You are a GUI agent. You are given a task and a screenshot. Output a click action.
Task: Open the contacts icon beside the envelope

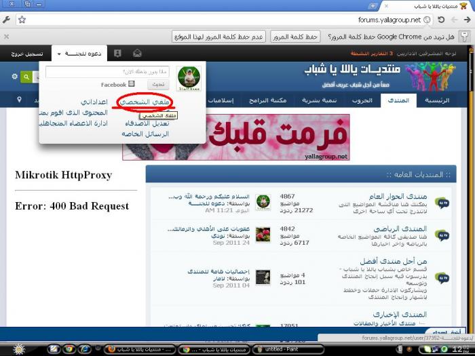[x=117, y=53]
